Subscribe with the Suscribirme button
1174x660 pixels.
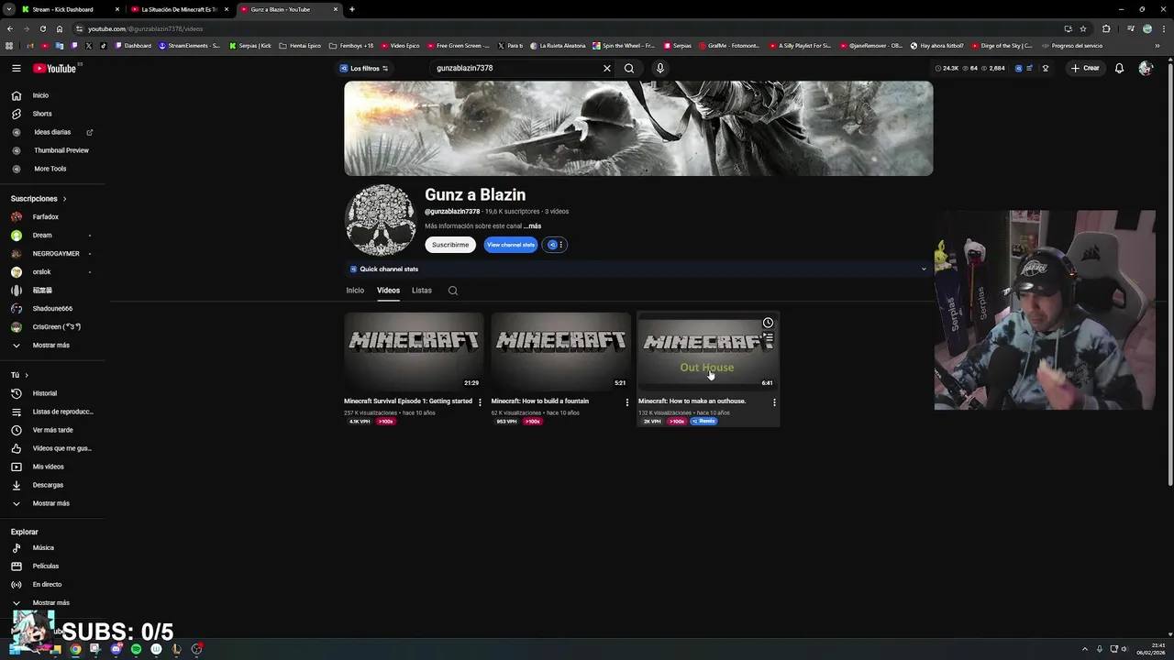[450, 245]
